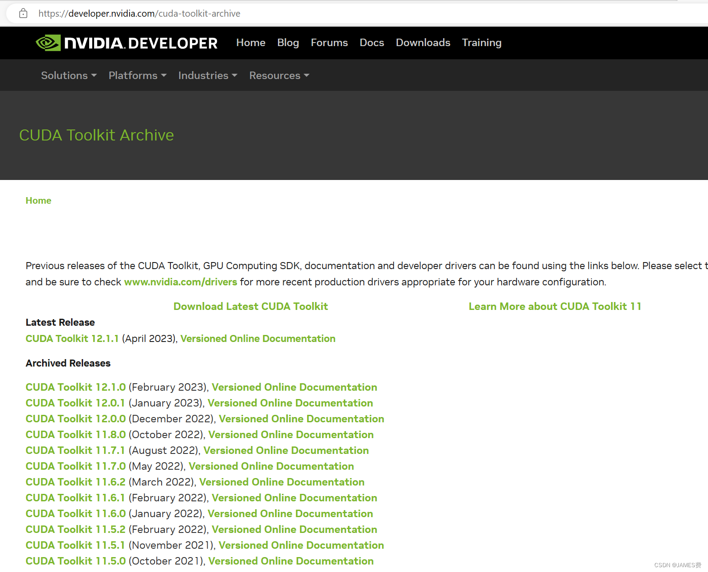The image size is (708, 572).
Task: Open CUDA Toolkit 11.7.0 link
Action: (x=76, y=466)
